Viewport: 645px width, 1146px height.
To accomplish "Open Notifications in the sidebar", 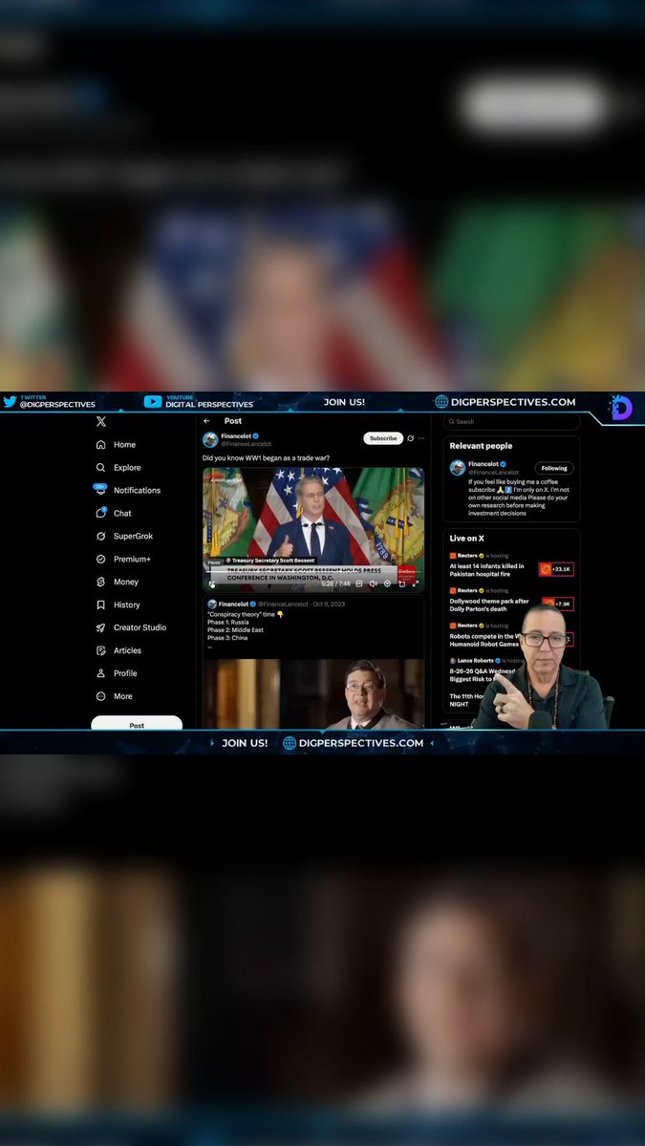I will pyautogui.click(x=137, y=491).
